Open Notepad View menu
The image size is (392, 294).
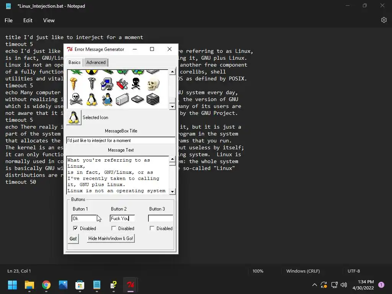pos(49,20)
